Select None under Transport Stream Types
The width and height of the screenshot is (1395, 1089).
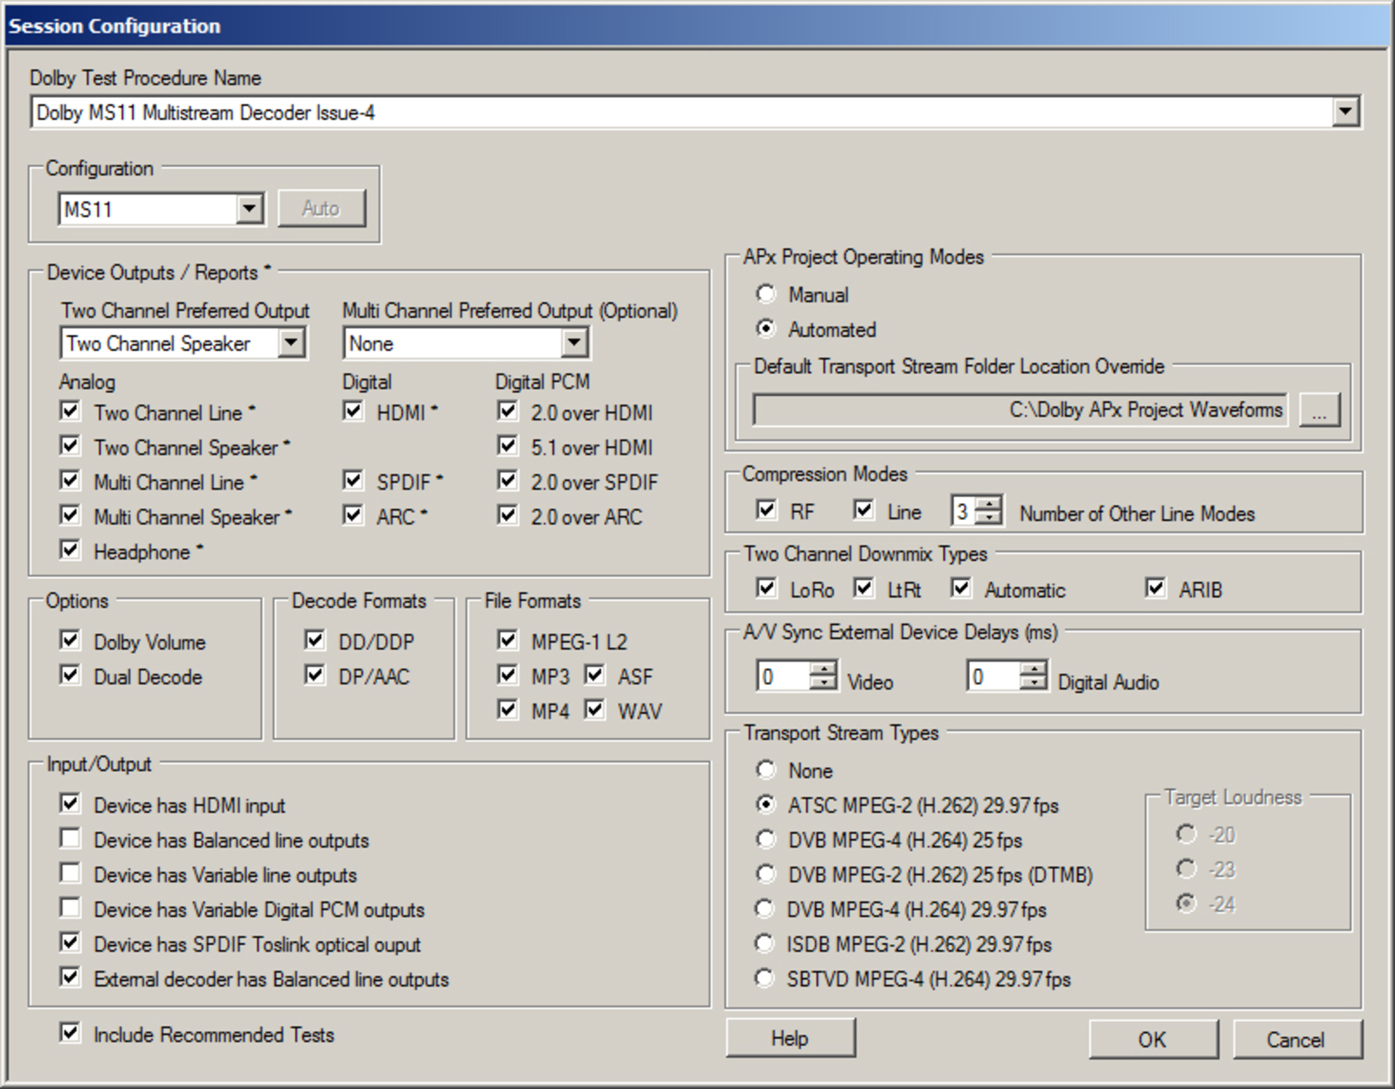(765, 769)
